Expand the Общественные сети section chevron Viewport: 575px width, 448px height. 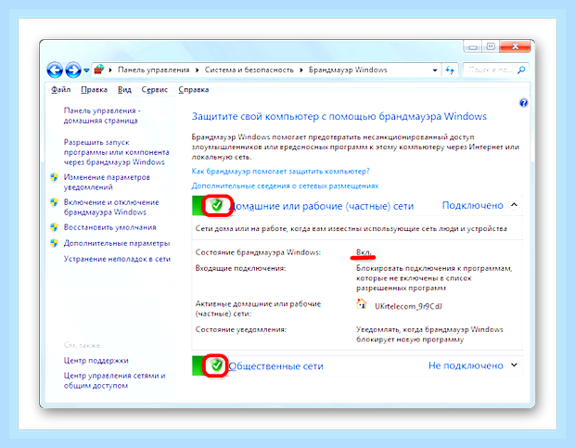[514, 365]
